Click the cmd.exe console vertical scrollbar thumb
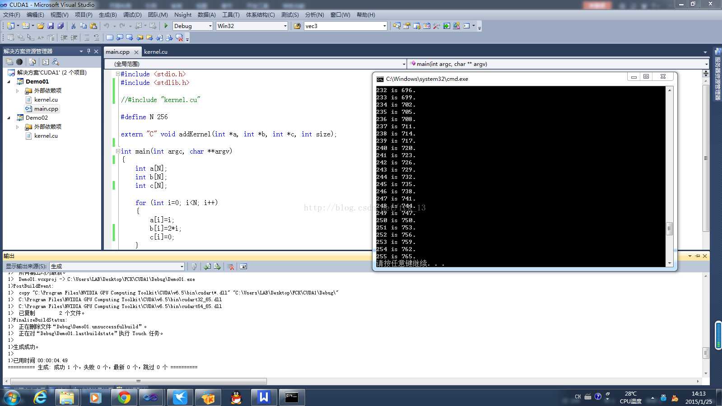This screenshot has height=406, width=722. click(x=670, y=229)
